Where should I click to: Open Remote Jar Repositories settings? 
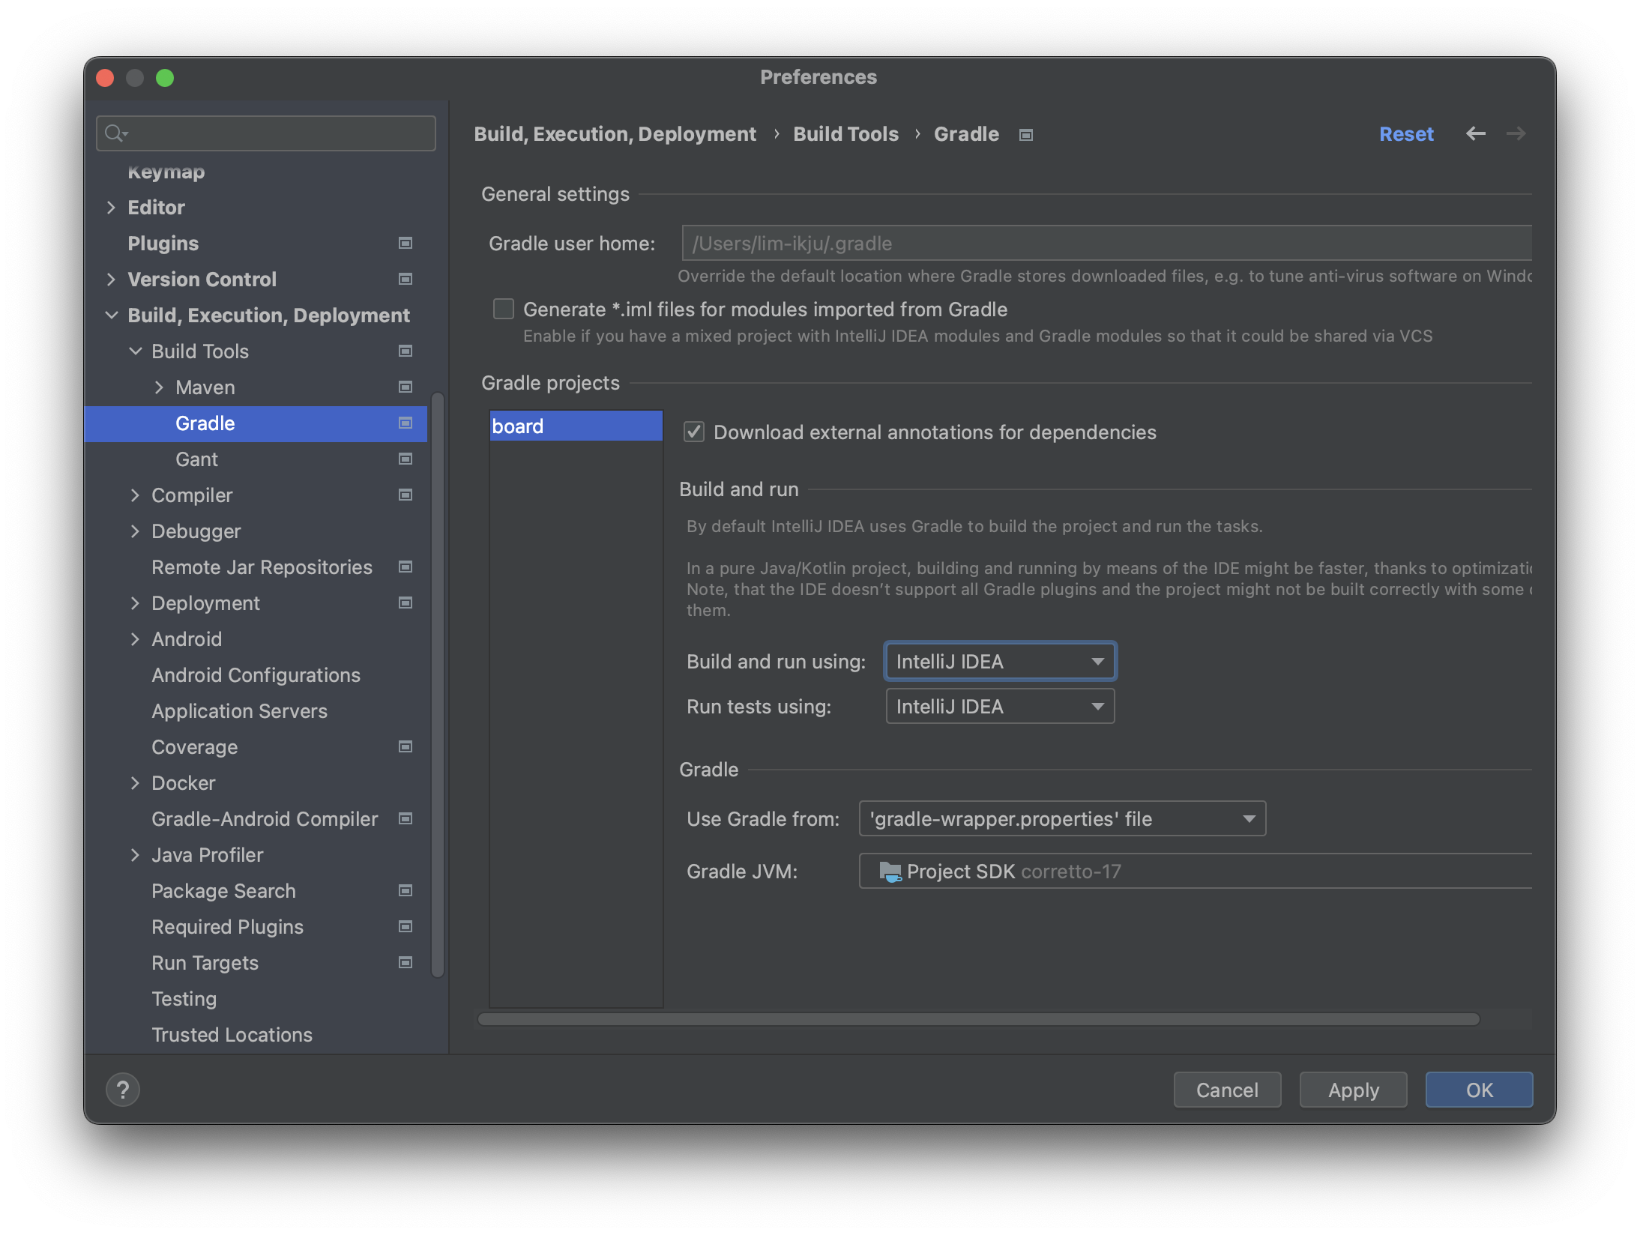262,567
